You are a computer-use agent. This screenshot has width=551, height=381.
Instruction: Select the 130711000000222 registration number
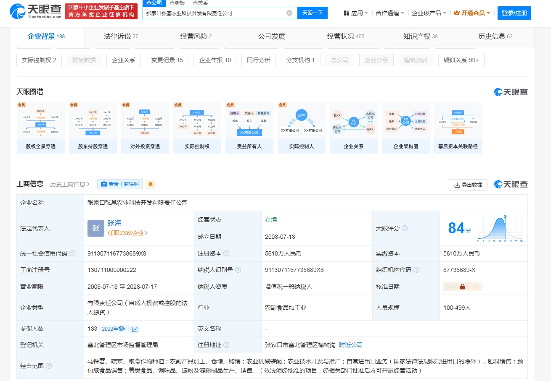tap(112, 270)
